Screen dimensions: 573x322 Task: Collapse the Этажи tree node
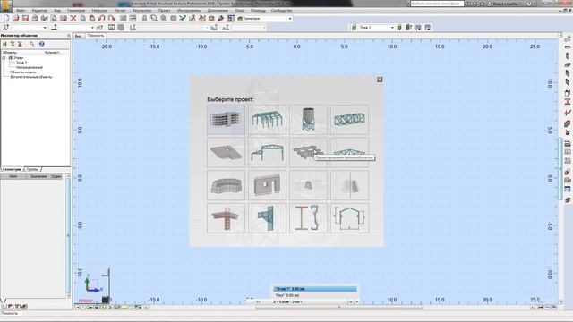point(4,57)
